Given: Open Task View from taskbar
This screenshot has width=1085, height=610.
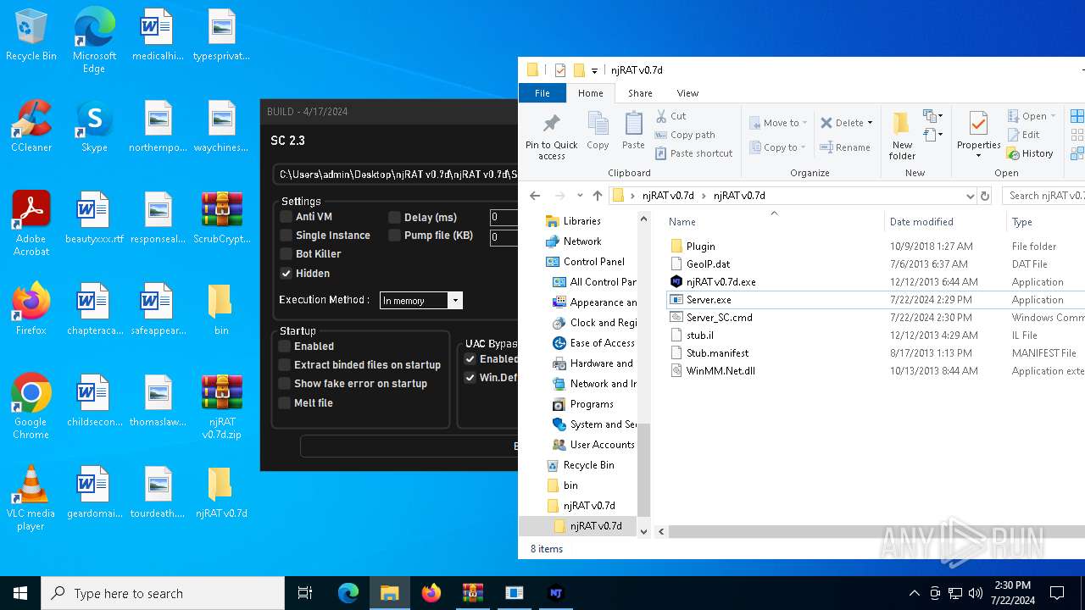Looking at the screenshot, I should [x=305, y=593].
